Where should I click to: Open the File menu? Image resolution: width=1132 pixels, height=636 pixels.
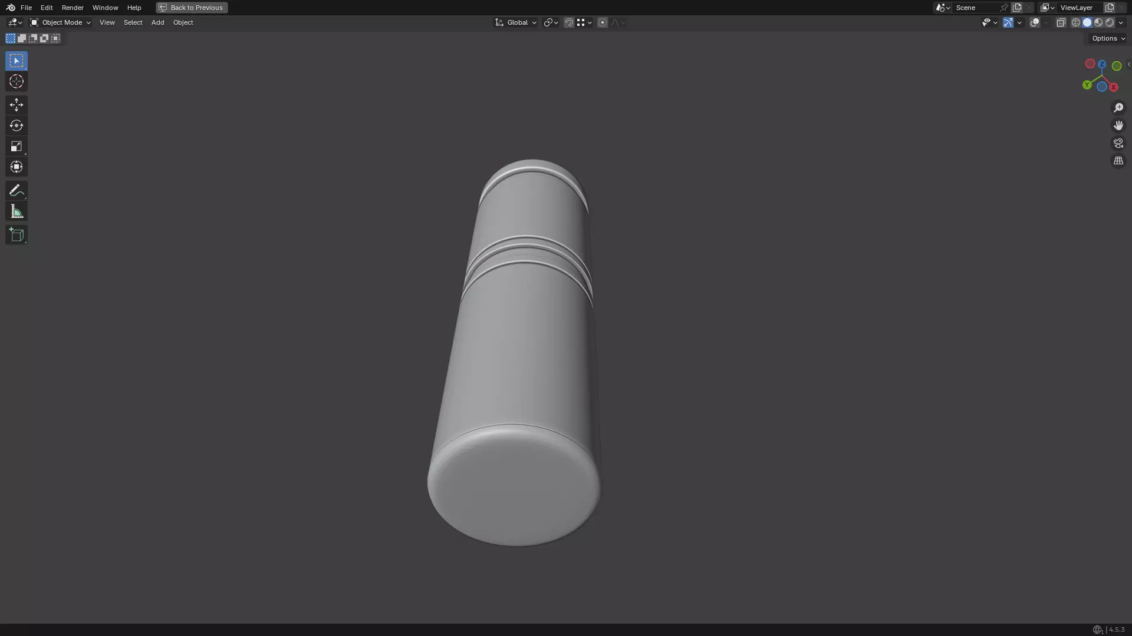[26, 8]
